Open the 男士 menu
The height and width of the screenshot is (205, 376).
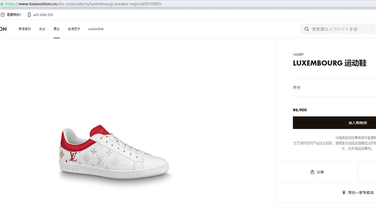(x=56, y=29)
